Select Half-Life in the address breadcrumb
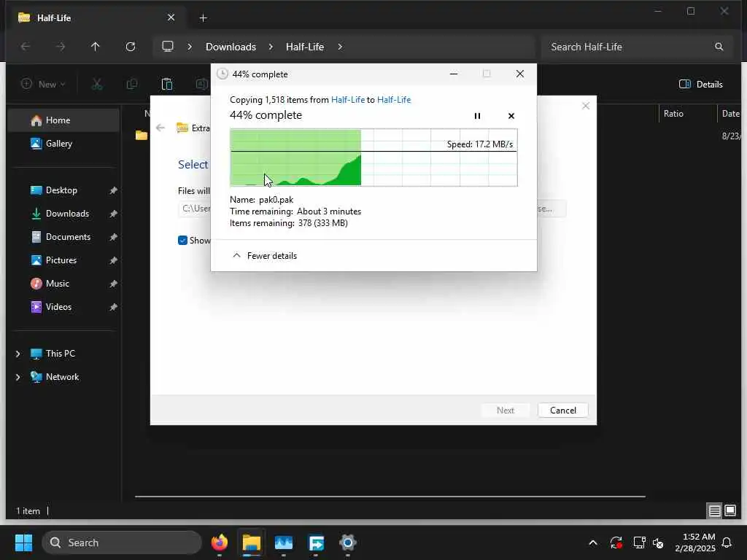 tap(305, 47)
